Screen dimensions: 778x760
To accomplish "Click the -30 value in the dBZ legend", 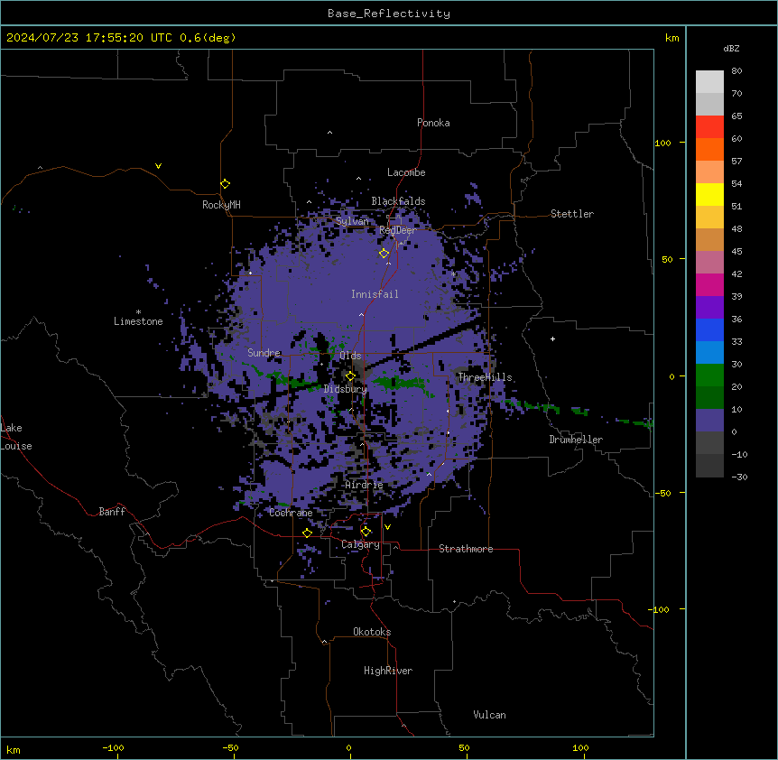I will (x=739, y=477).
